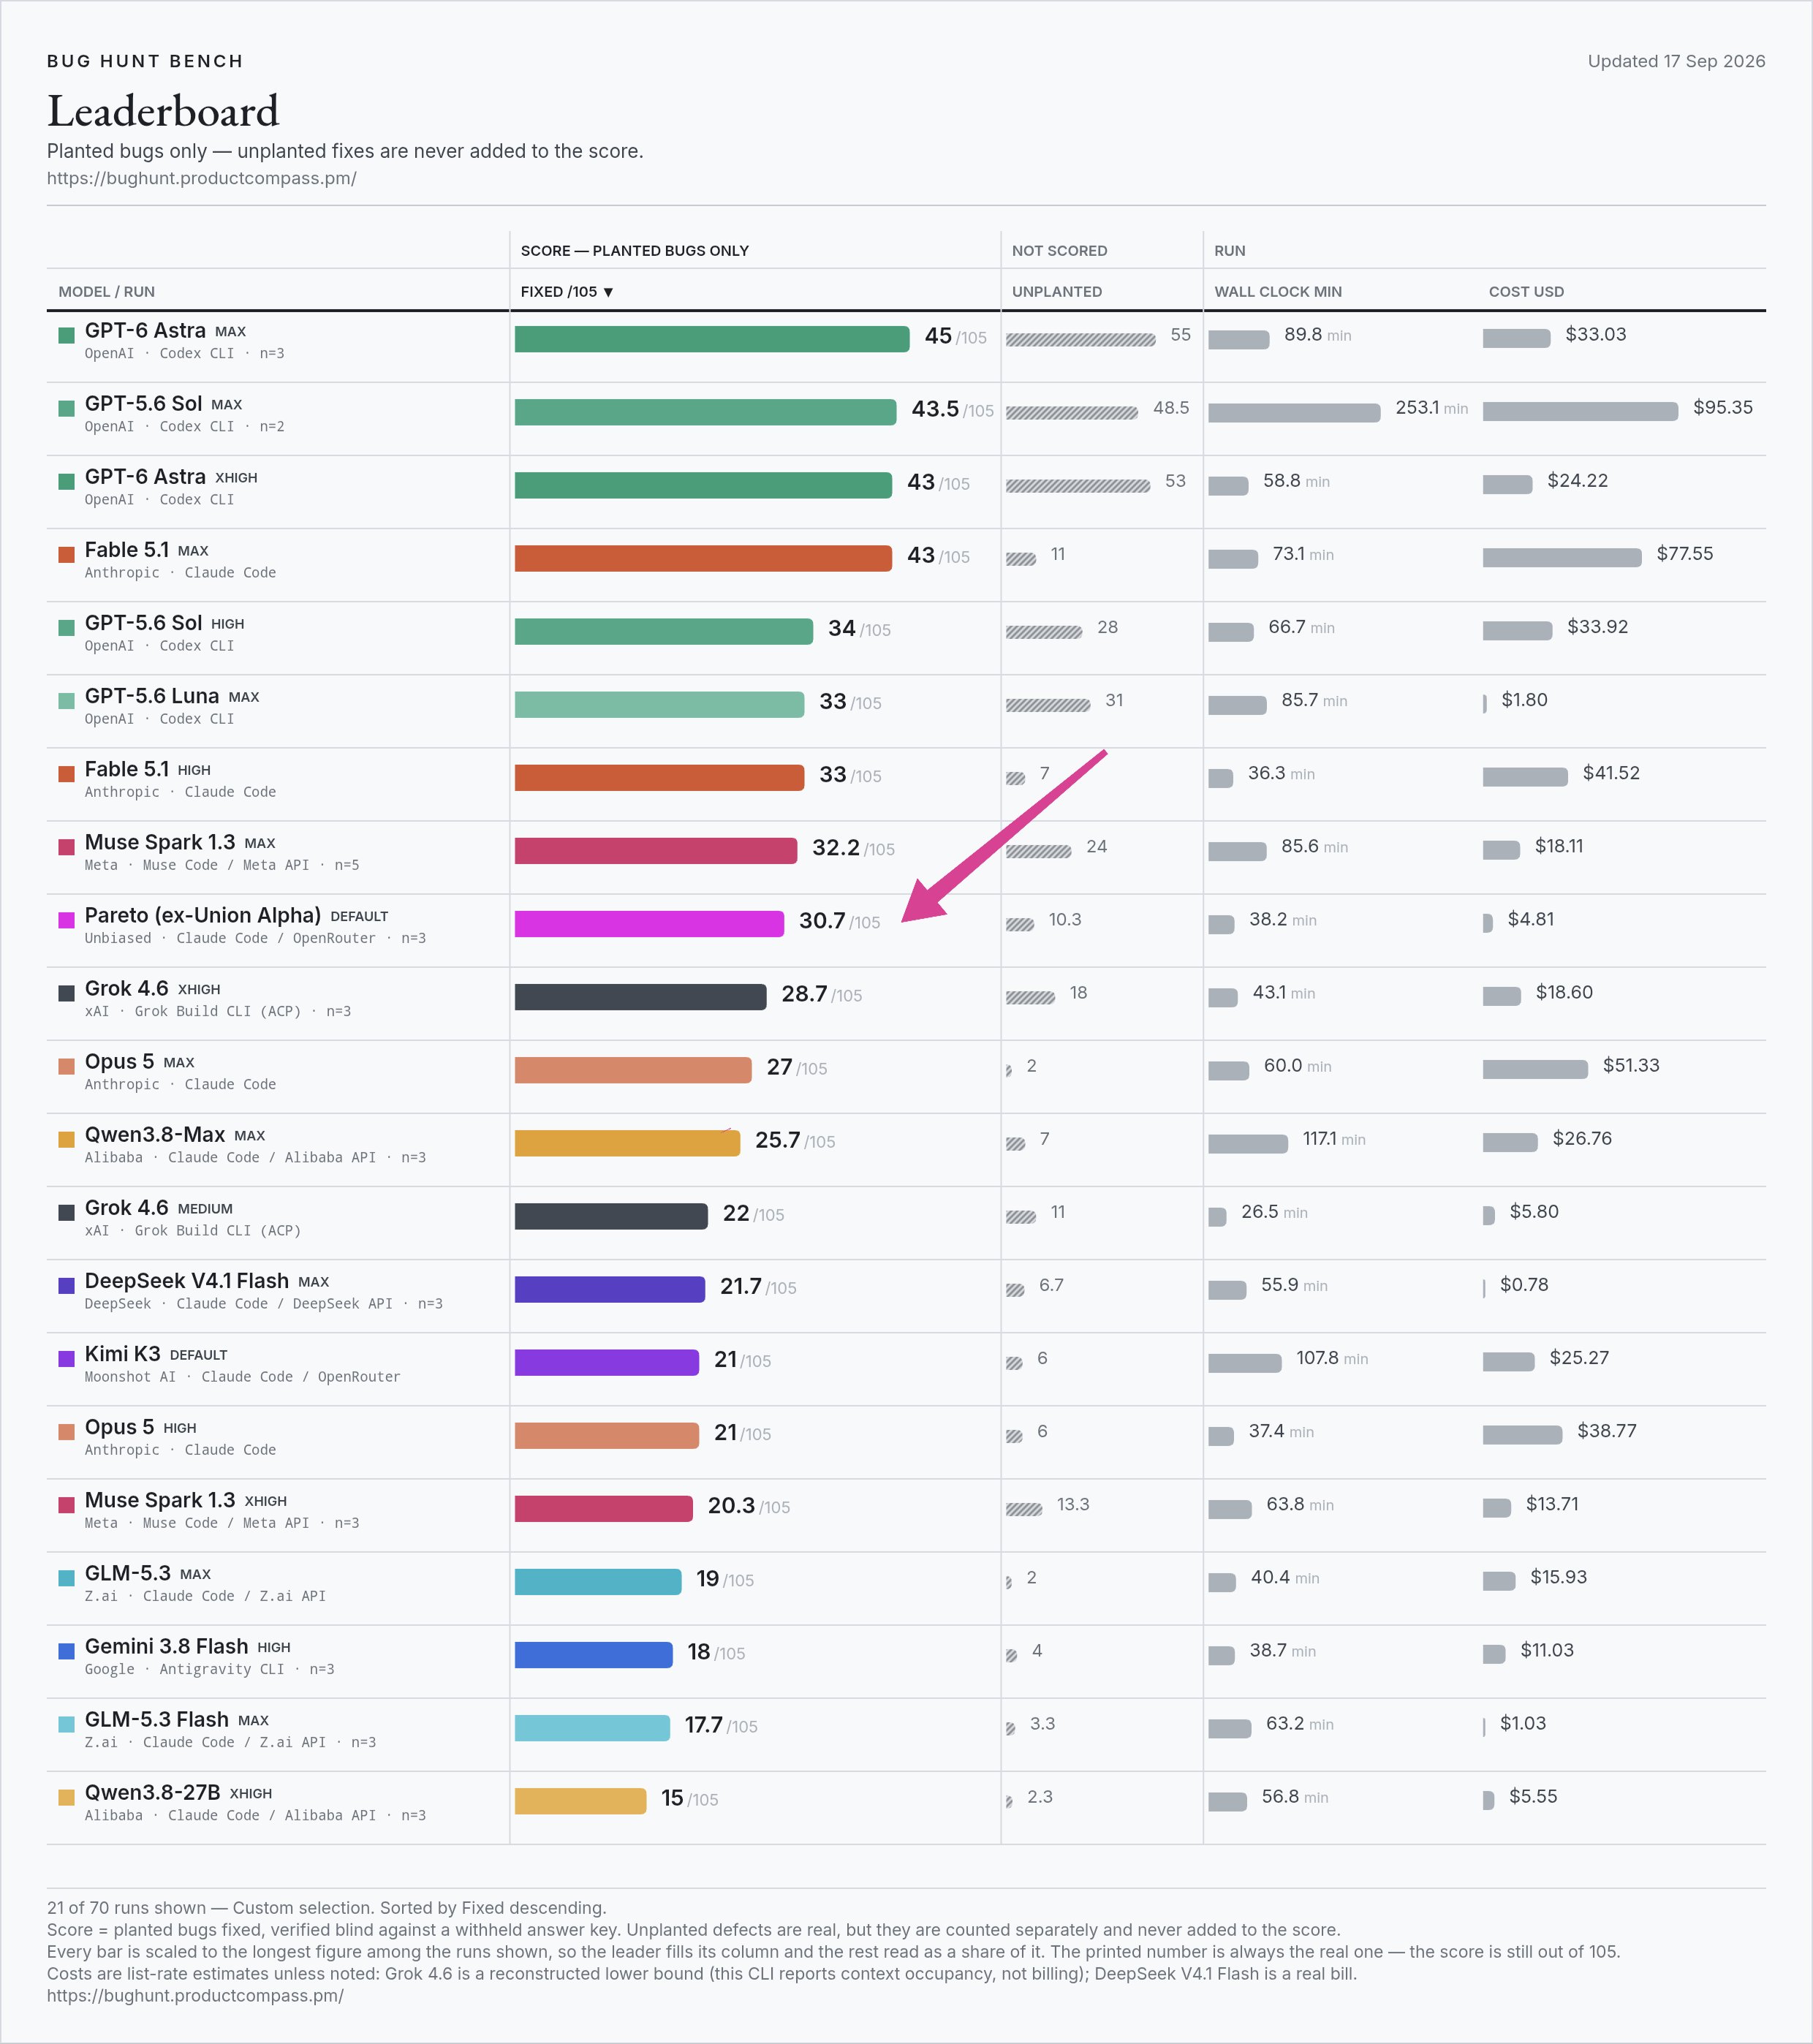The width and height of the screenshot is (1813, 2044).
Task: Click the teal swatch next to GLM-5.3 MAX
Action: [66, 1578]
